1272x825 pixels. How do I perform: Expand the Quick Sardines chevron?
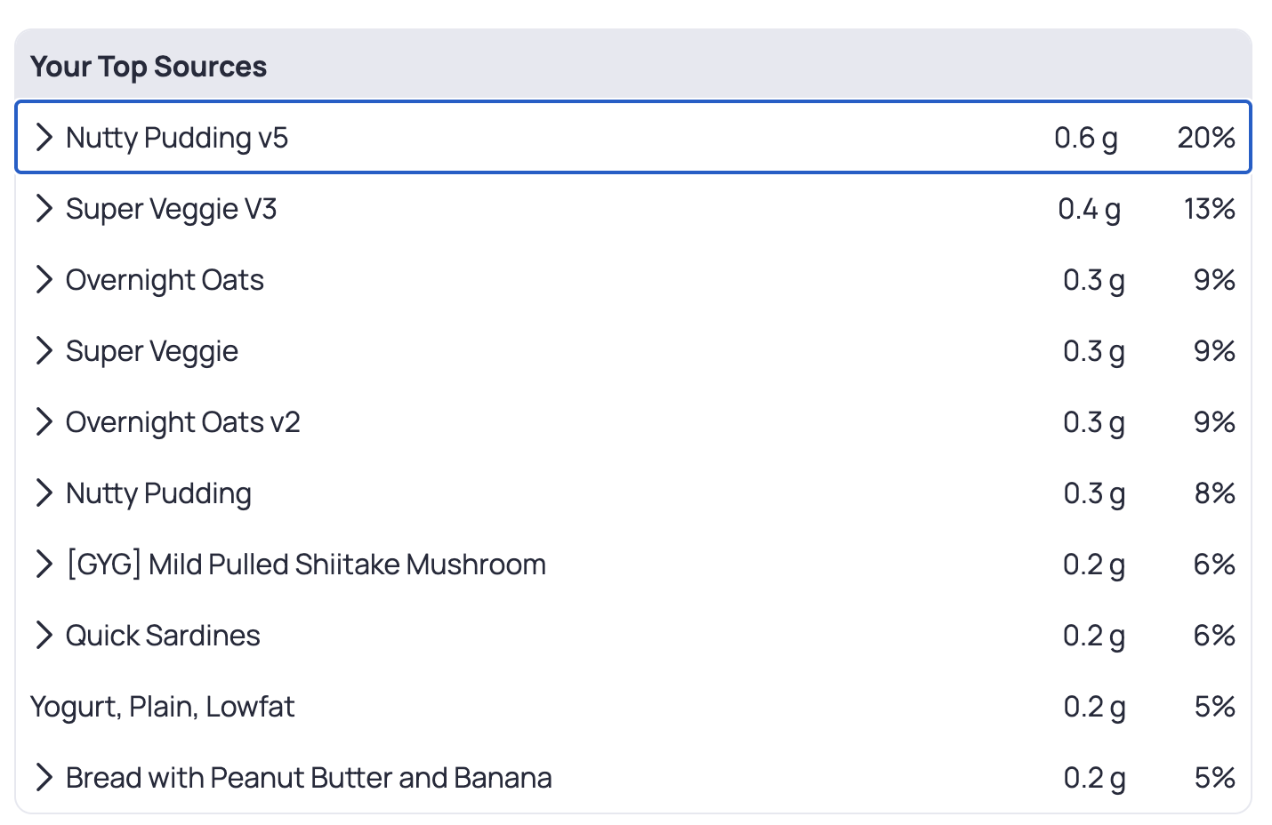44,636
